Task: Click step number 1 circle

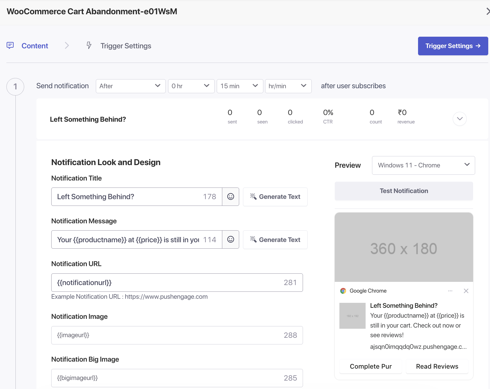Action: [15, 86]
